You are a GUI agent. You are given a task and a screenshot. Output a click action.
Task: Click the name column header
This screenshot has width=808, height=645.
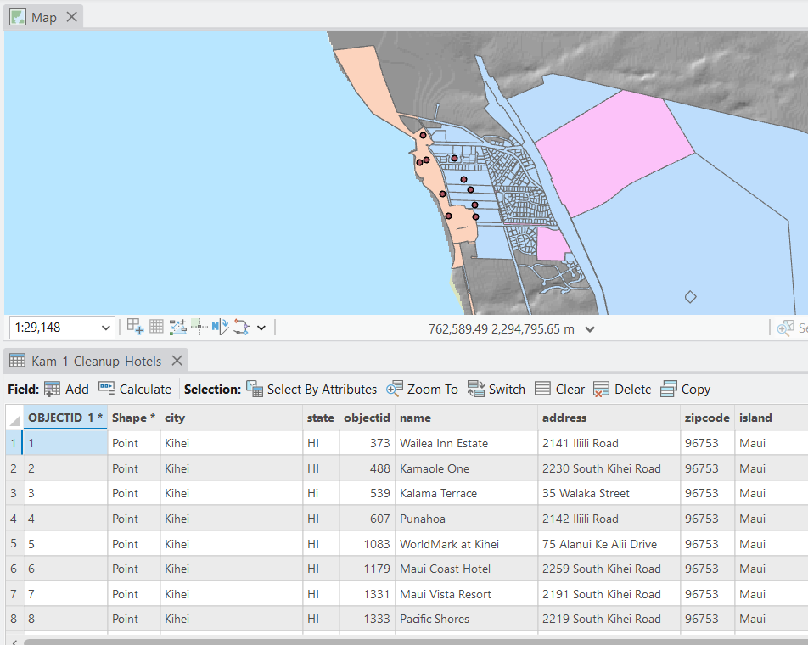click(466, 418)
